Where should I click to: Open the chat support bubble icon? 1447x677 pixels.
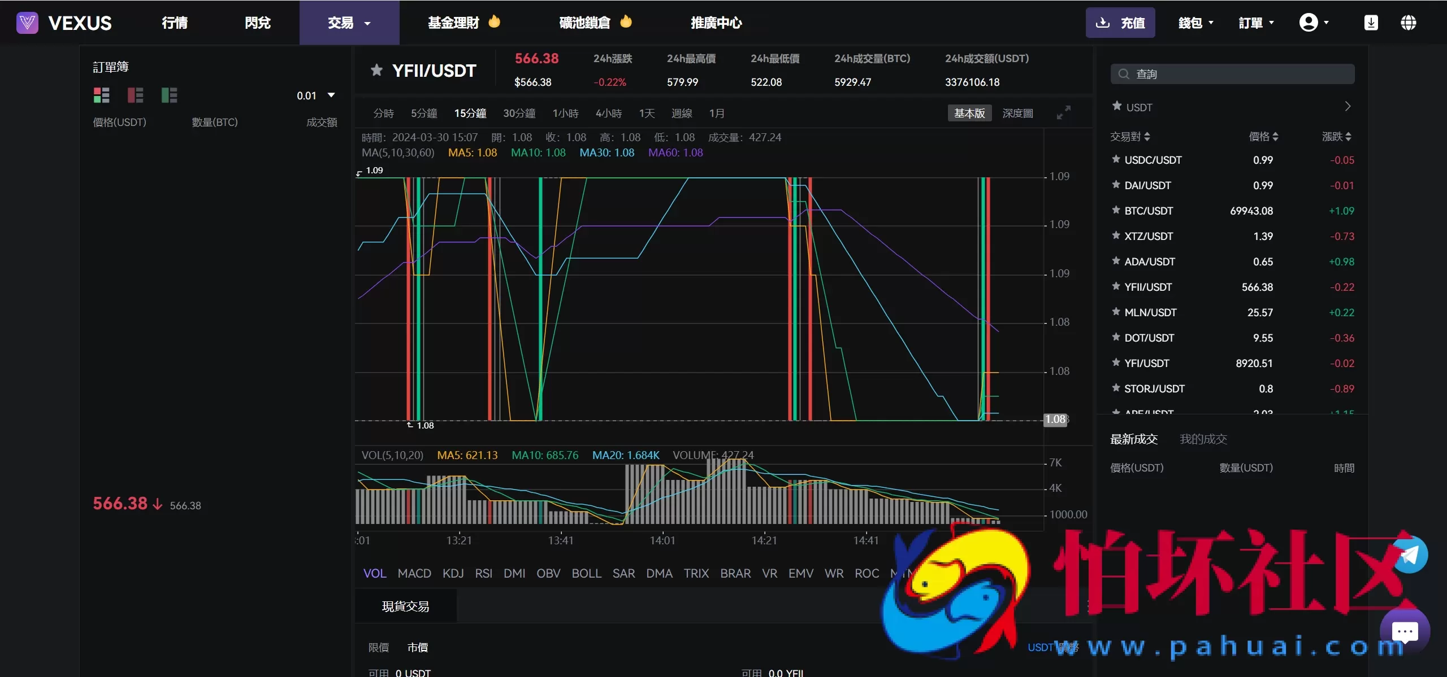coord(1405,632)
